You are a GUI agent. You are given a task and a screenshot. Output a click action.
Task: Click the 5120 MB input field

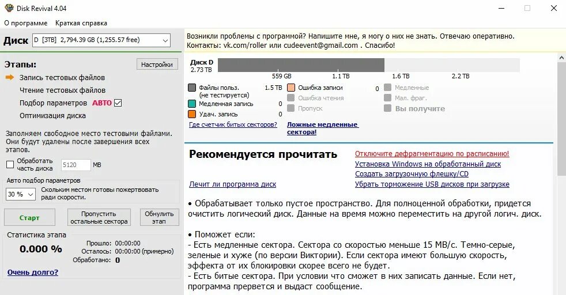click(76, 165)
